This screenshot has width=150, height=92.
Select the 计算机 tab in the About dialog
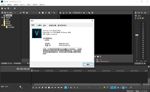pos(39,25)
